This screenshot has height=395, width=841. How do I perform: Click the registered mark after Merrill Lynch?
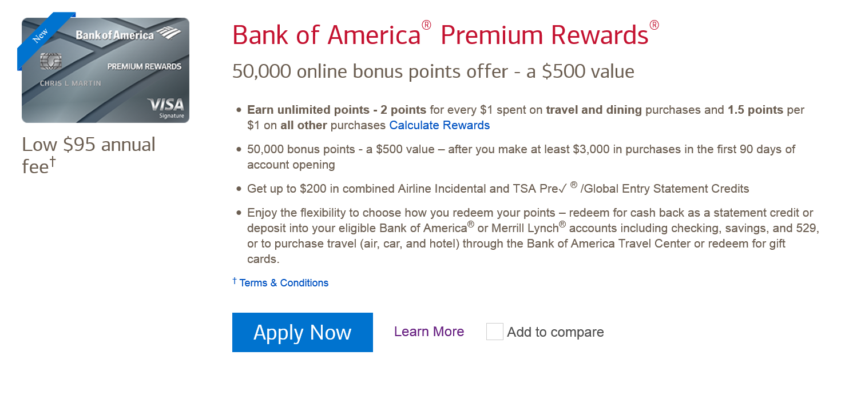click(562, 225)
